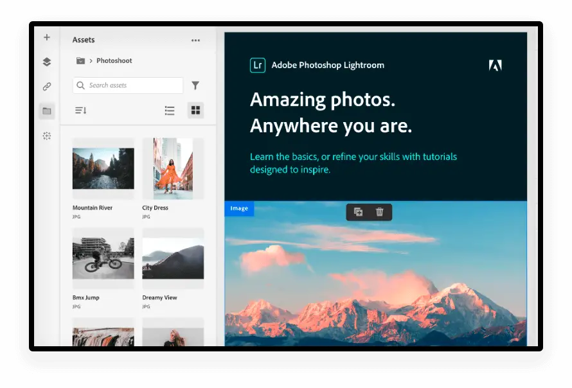Viewport: 572px width, 388px height.
Task: Create a new item with the plus icon
Action: (46, 37)
